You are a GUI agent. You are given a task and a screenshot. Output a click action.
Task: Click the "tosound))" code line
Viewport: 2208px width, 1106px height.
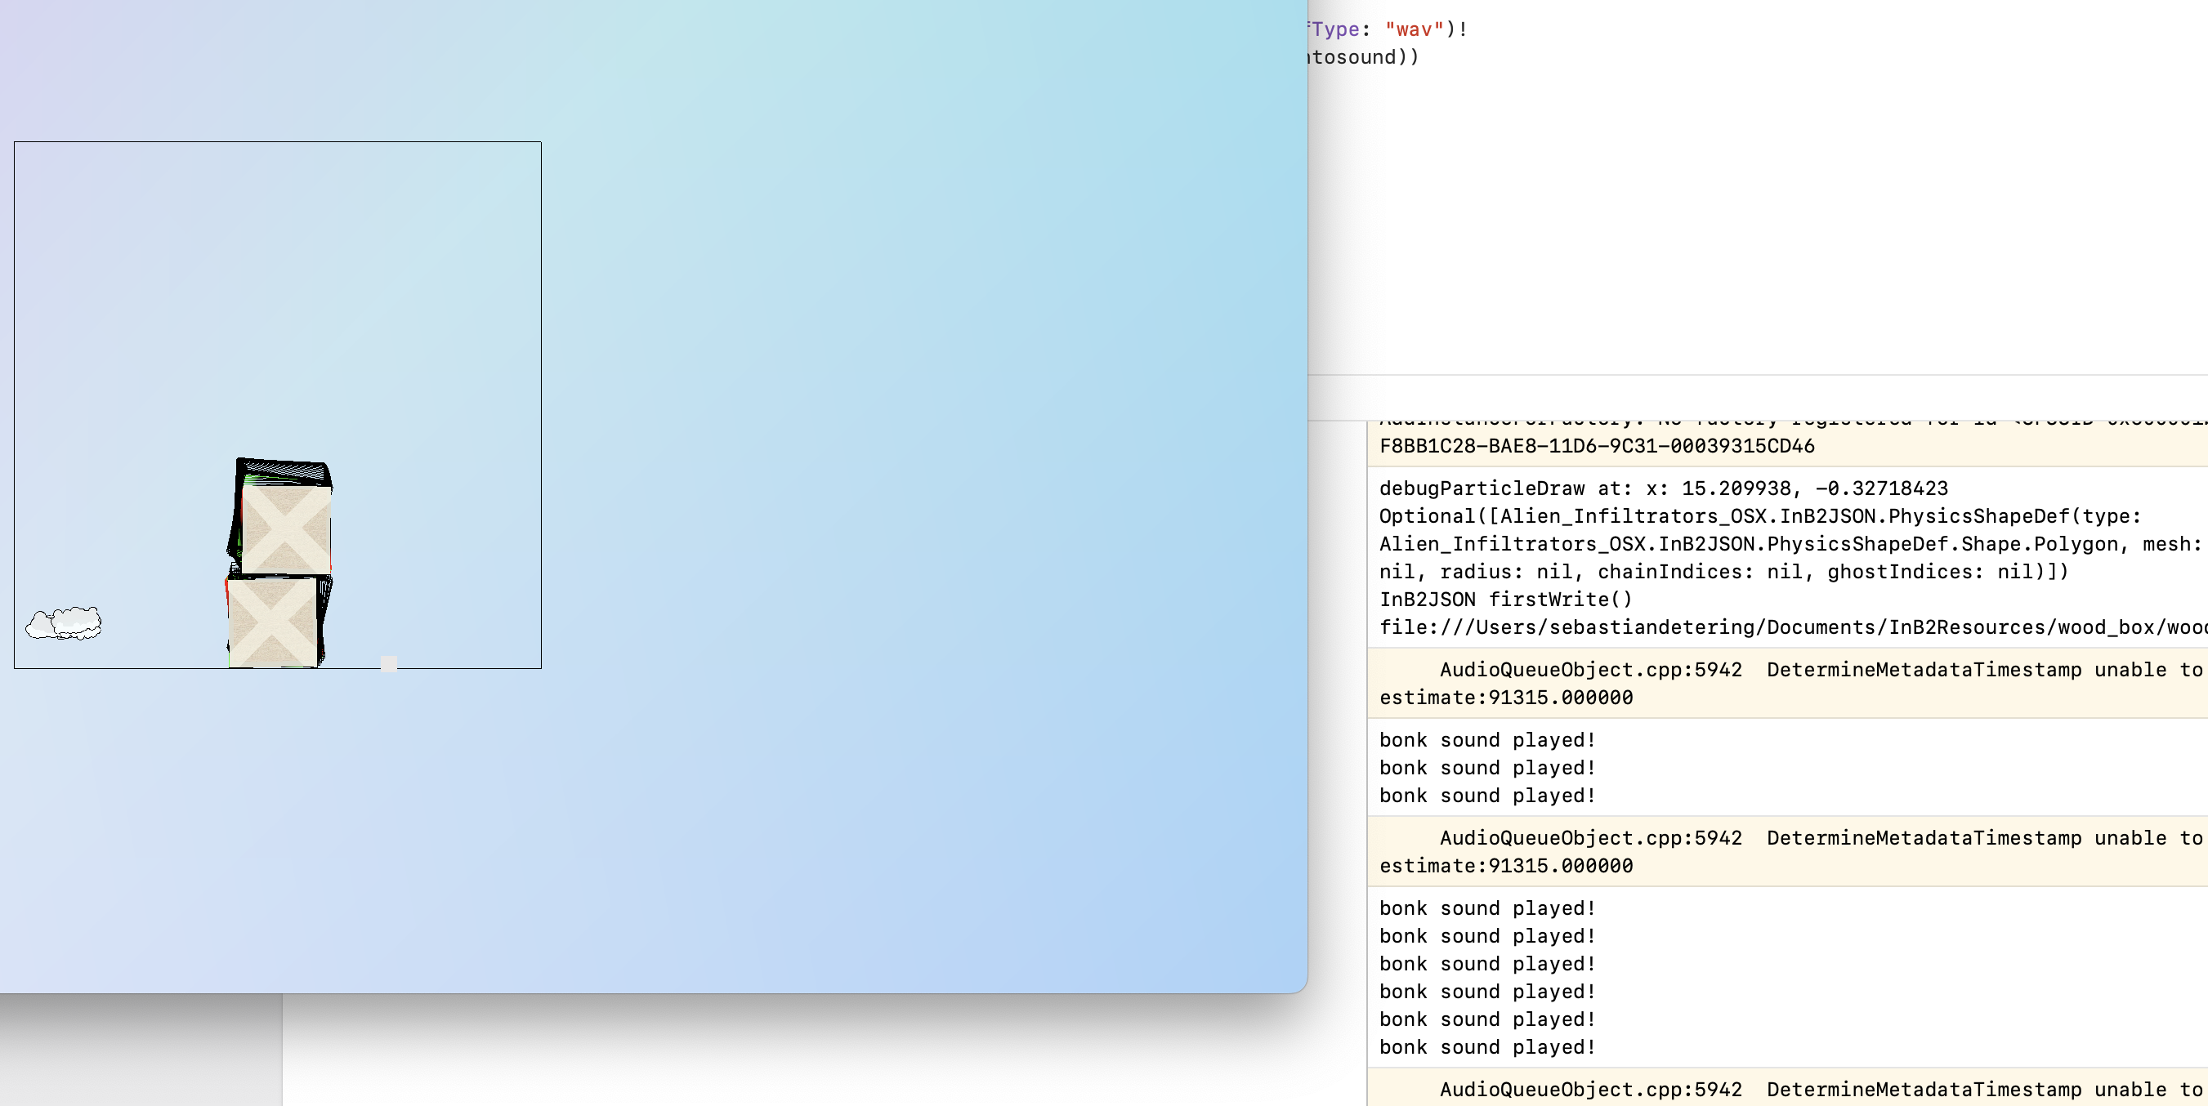(1363, 57)
